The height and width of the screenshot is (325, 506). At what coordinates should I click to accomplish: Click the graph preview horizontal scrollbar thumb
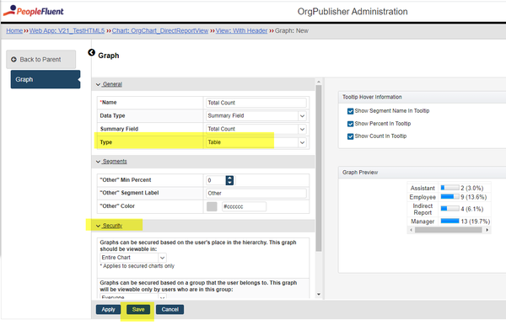point(449,230)
